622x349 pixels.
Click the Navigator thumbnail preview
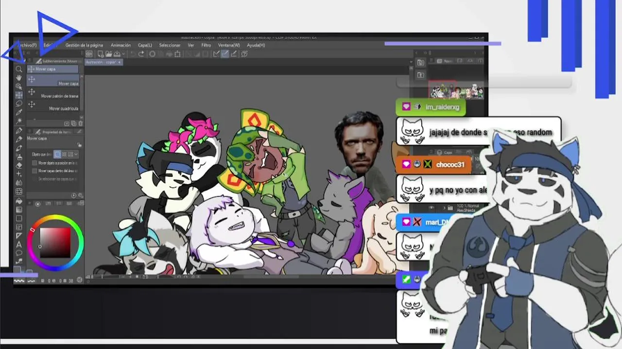[456, 90]
